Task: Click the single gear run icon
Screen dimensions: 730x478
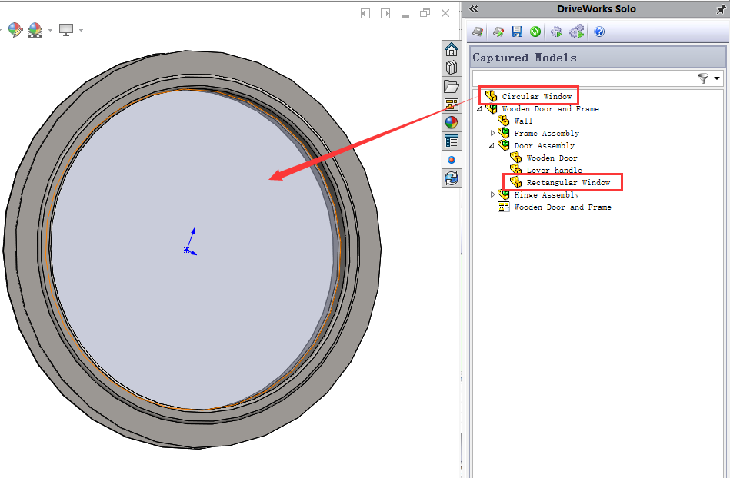Action: coord(556,32)
